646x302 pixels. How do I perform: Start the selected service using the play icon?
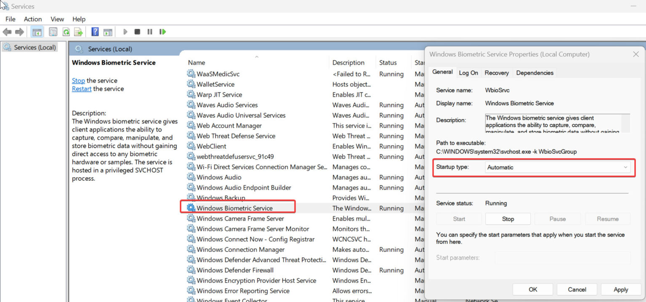click(125, 31)
